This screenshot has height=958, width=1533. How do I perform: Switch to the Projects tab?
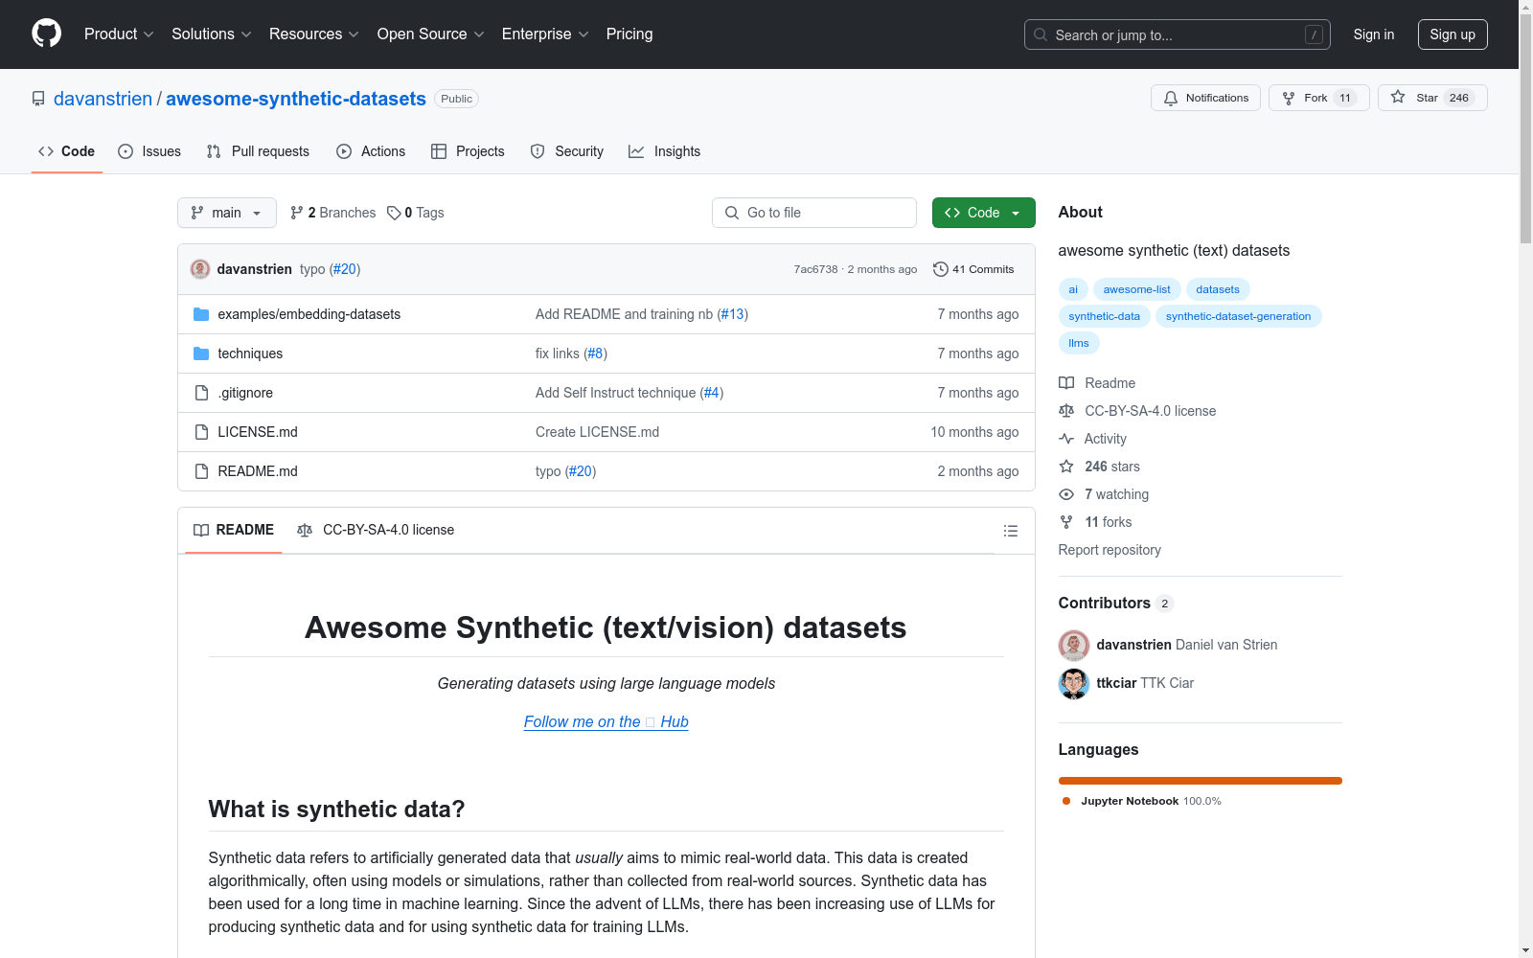[468, 151]
